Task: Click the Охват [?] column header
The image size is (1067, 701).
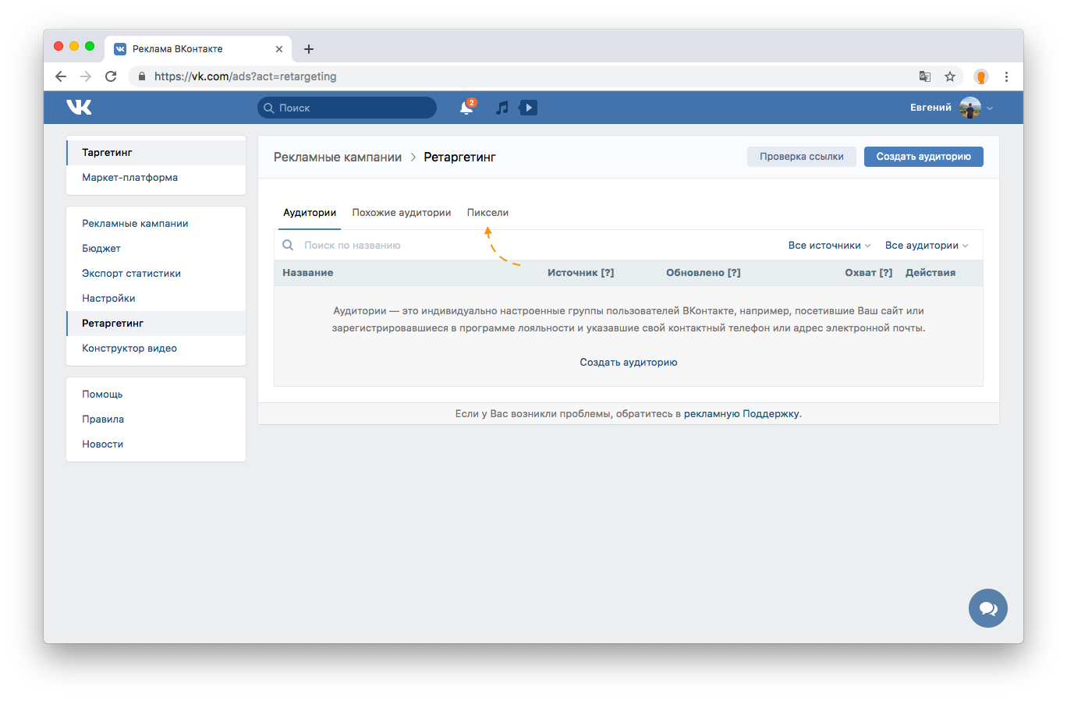Action: coord(869,273)
